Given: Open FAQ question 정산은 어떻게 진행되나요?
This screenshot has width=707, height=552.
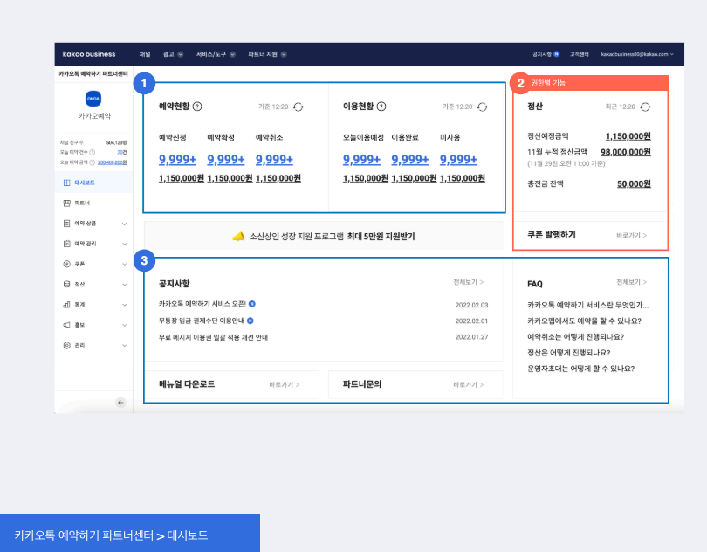Looking at the screenshot, I should 568,352.
